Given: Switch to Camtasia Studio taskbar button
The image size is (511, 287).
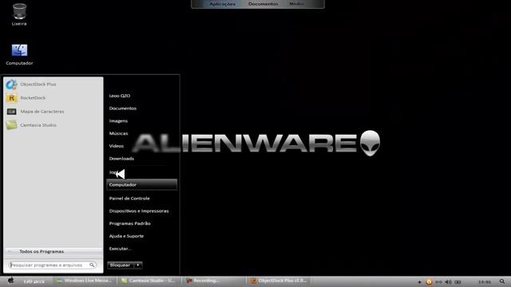Looking at the screenshot, I should 149,281.
